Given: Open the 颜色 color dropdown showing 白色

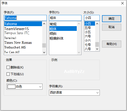Looking at the screenshot, I should [24, 87].
